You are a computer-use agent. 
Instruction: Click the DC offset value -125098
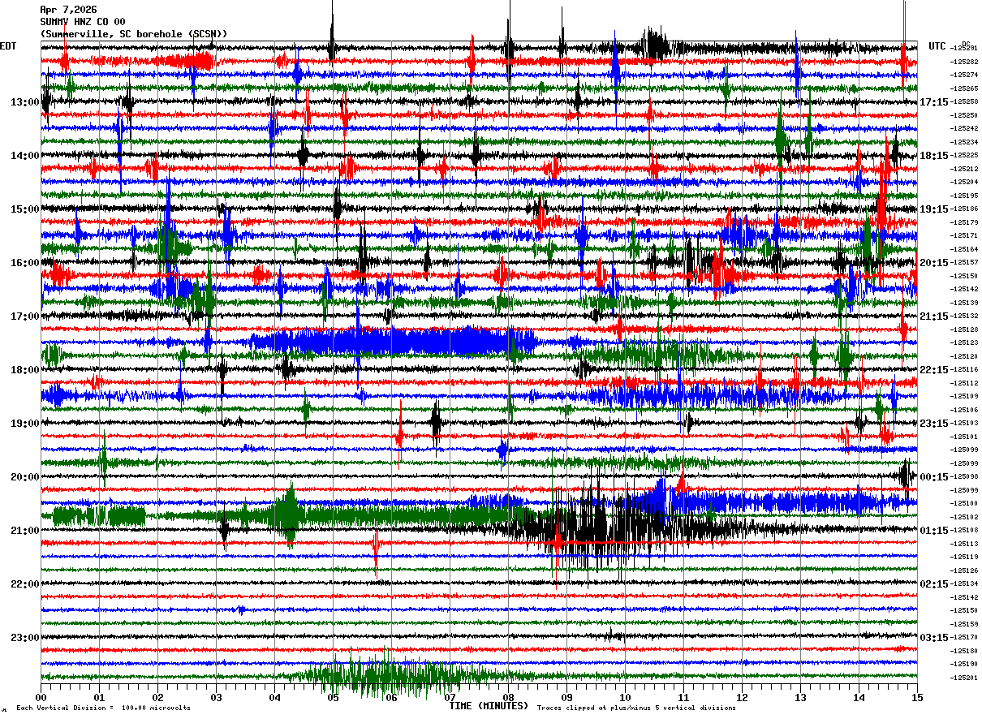pyautogui.click(x=963, y=476)
